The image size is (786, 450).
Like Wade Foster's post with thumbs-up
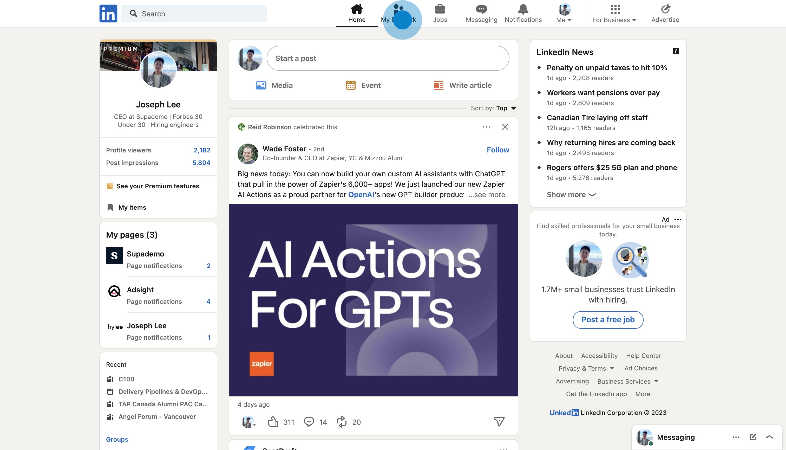[x=273, y=422]
